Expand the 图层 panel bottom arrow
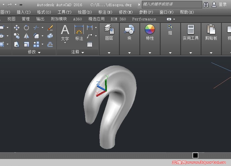Screen dimensions: 231x166 tap(109, 53)
